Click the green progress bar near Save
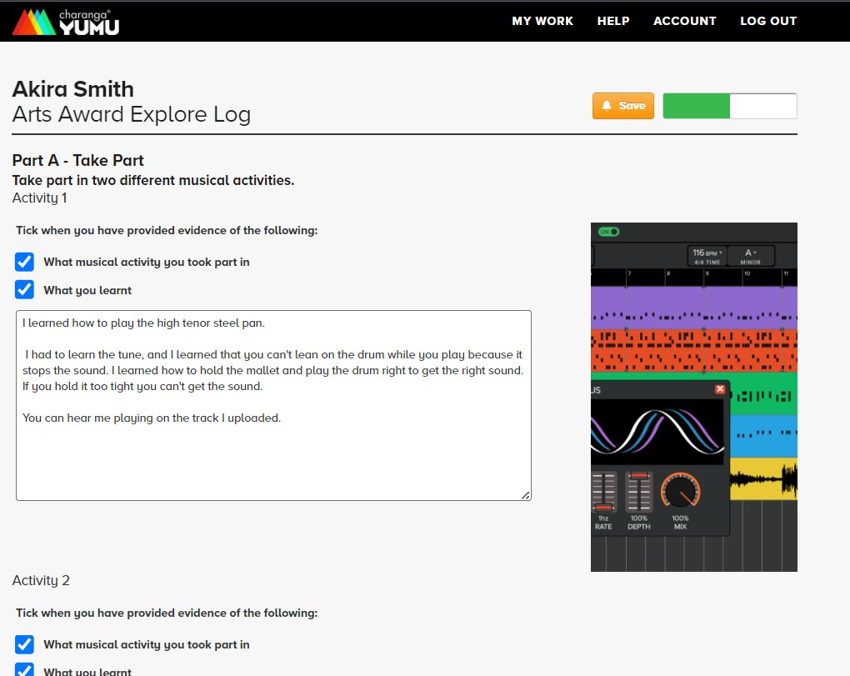The image size is (850, 676). (x=697, y=105)
